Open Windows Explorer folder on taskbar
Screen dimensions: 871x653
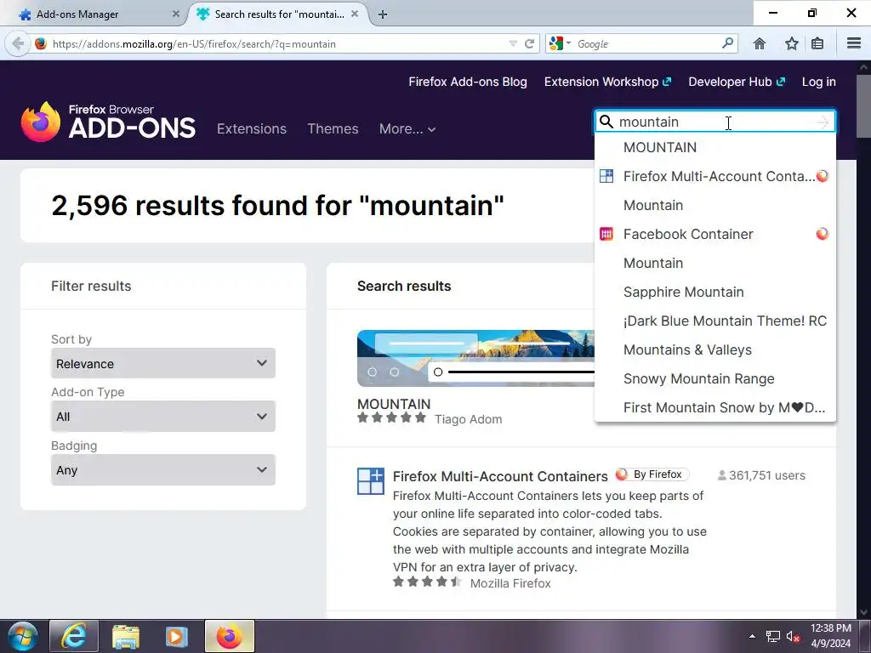click(x=126, y=636)
